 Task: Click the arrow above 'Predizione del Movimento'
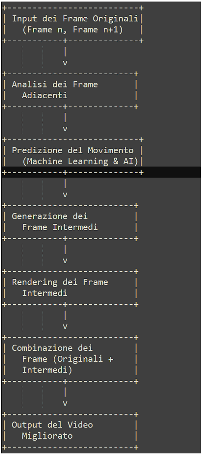coord(65,123)
